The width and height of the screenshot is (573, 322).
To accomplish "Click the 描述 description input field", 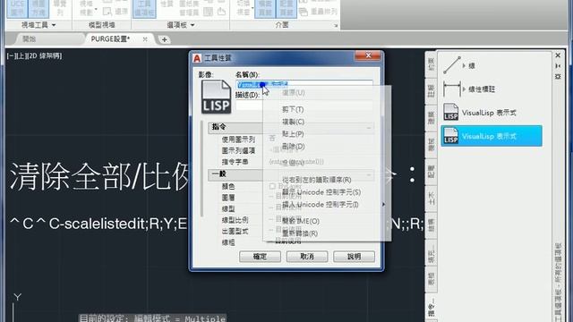I will point(304,106).
